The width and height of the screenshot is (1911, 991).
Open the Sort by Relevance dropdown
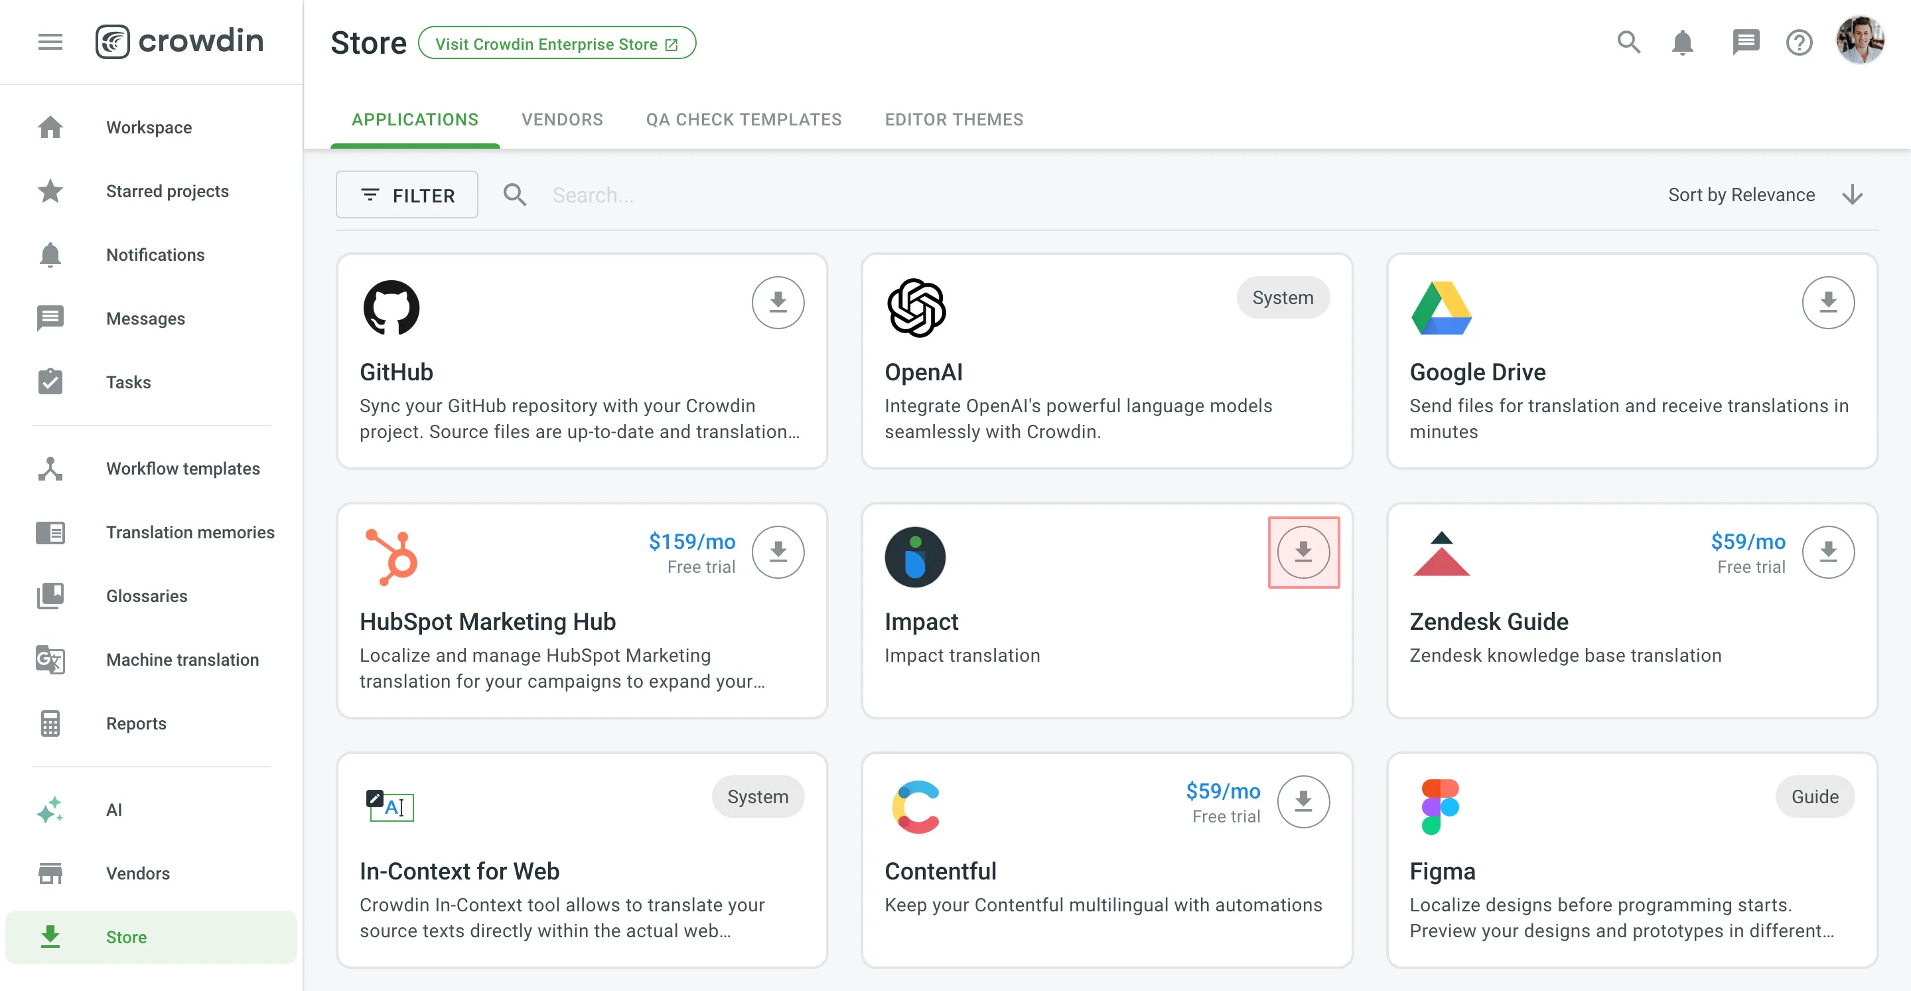1740,194
